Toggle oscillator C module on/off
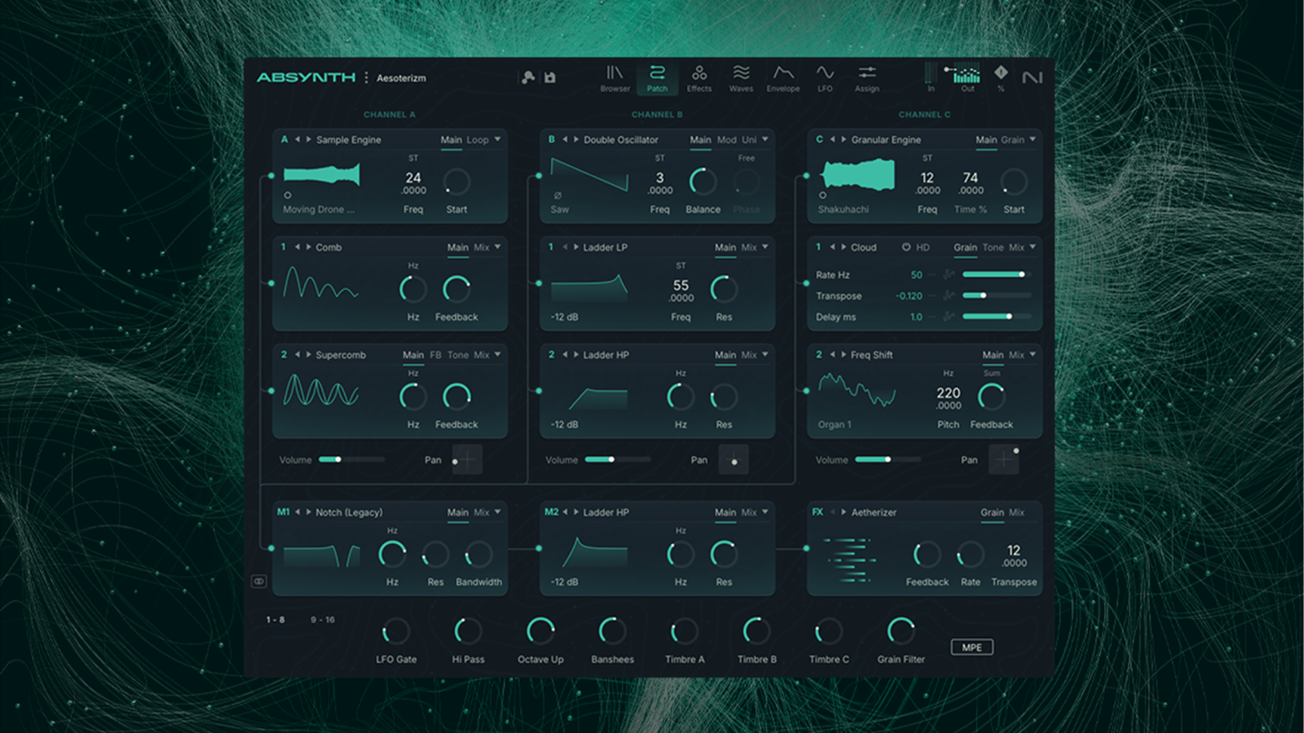The height and width of the screenshot is (733, 1304). (x=819, y=139)
